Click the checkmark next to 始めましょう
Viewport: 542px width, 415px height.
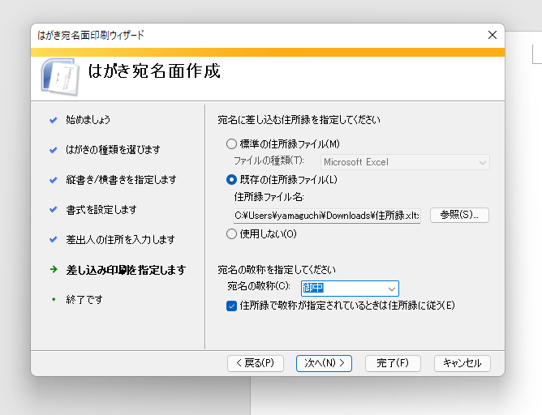click(54, 120)
